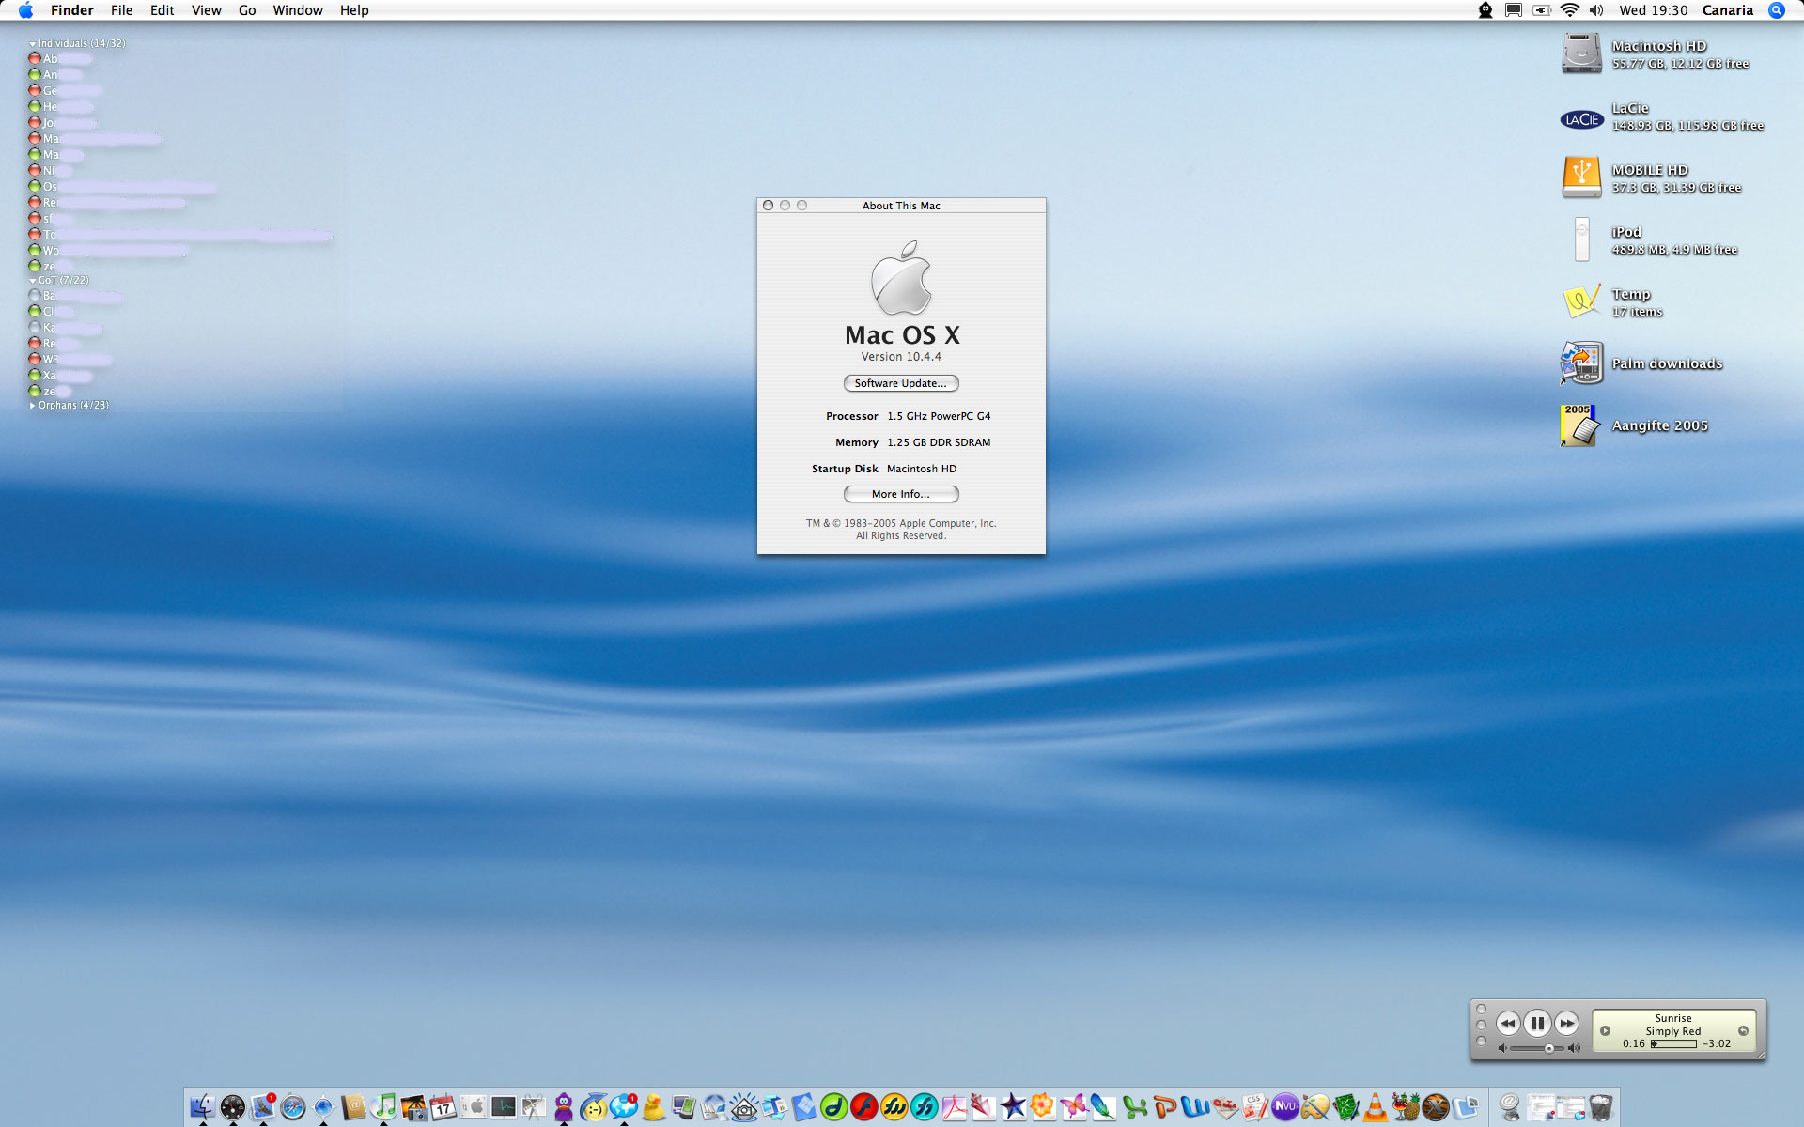Open the battery status menu
Viewport: 1804px width, 1127px height.
tap(1542, 10)
